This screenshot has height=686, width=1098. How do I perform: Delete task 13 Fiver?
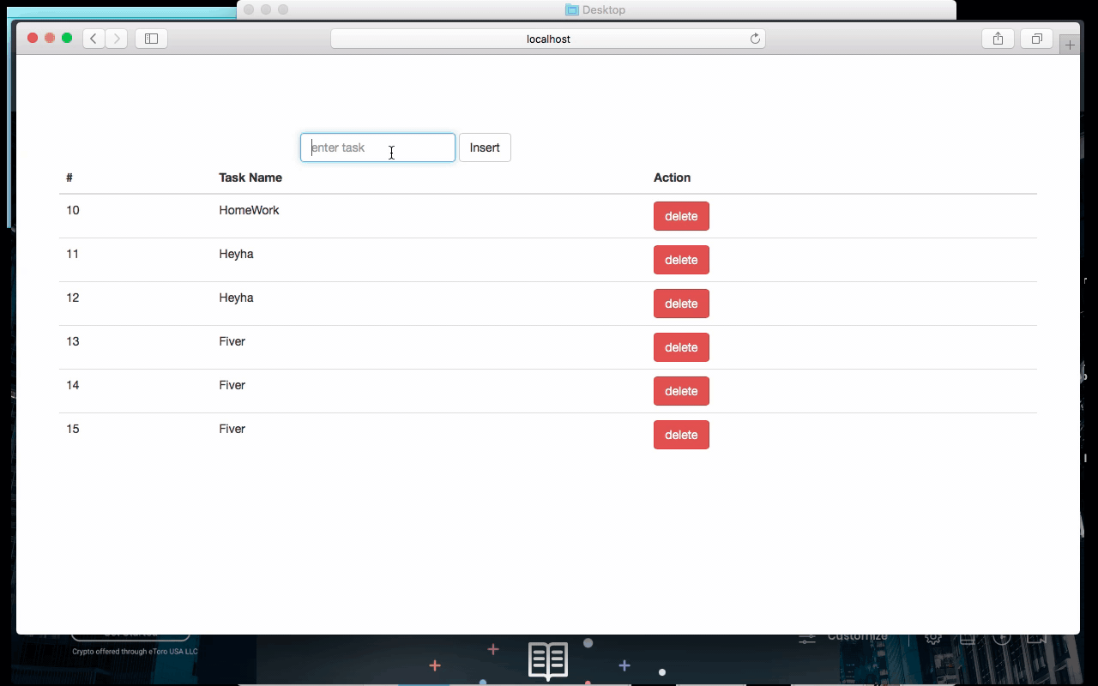681,347
